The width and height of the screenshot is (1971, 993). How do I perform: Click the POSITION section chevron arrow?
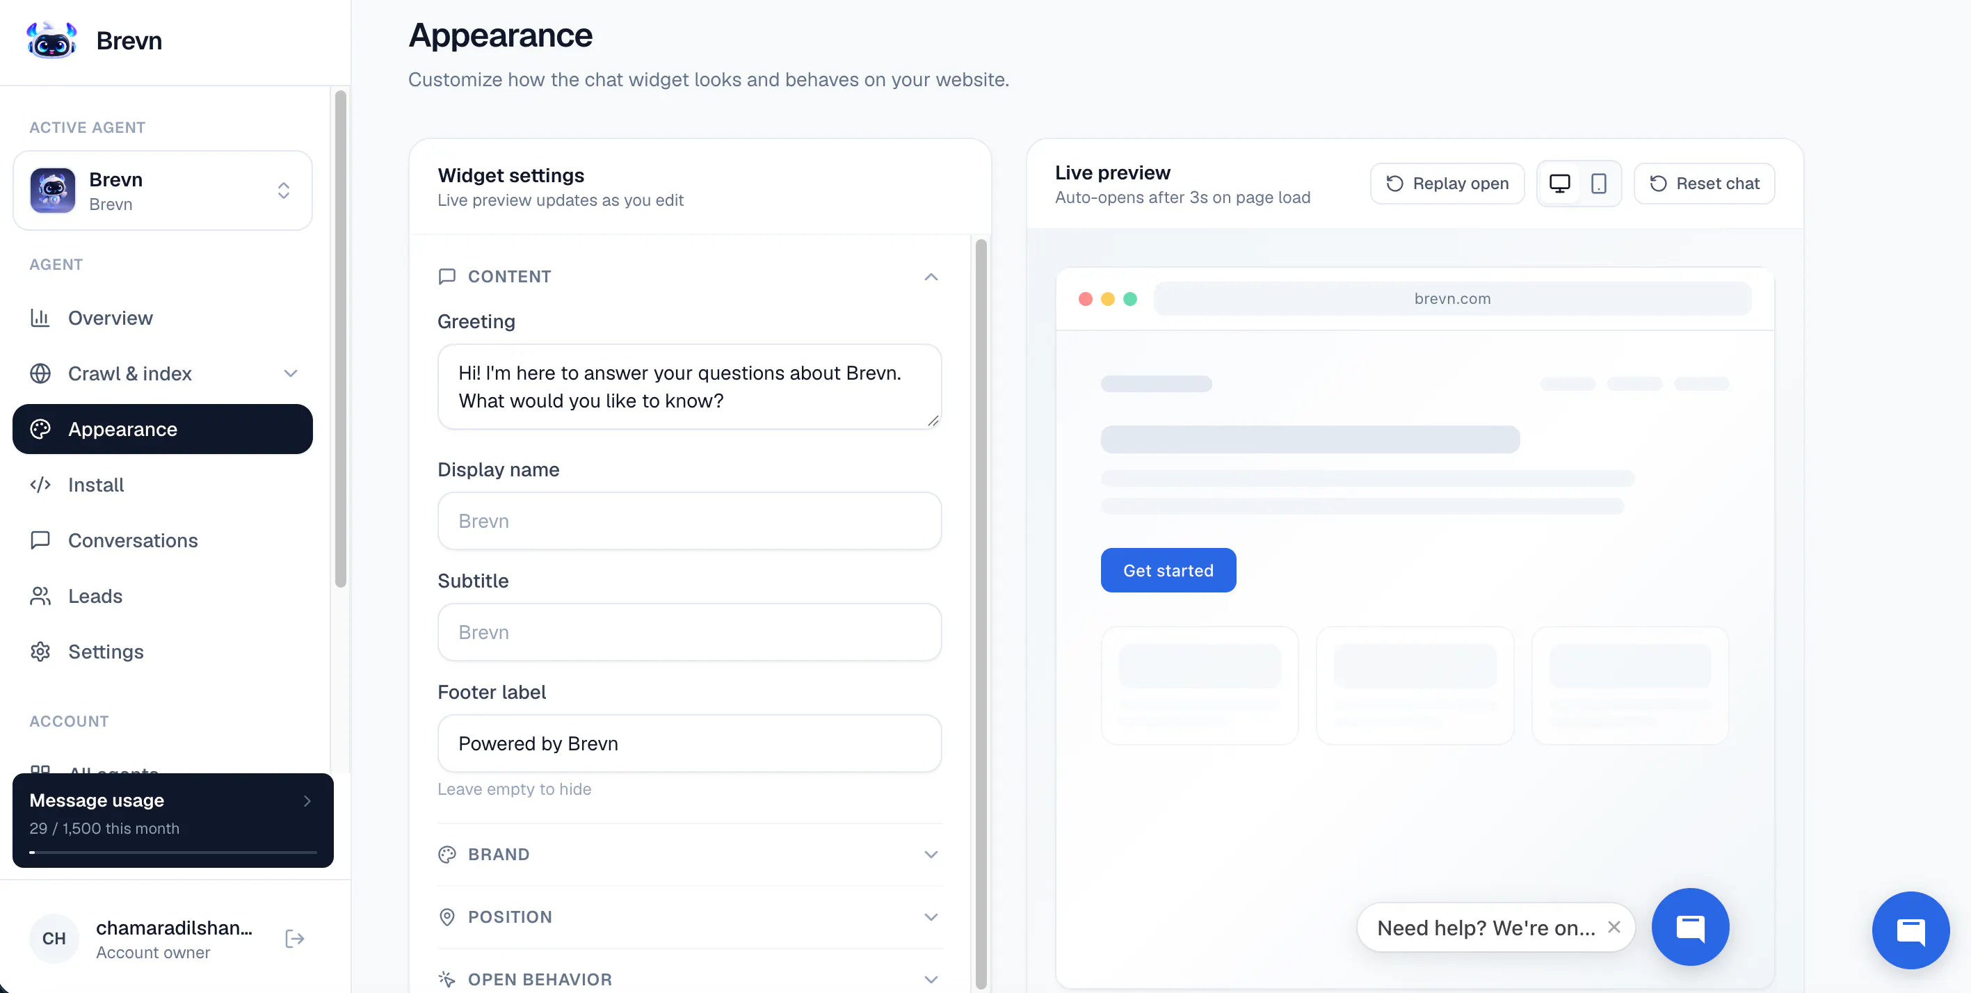931,917
